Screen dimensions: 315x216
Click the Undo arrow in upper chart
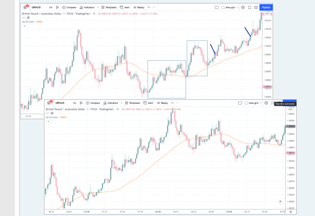click(149, 7)
